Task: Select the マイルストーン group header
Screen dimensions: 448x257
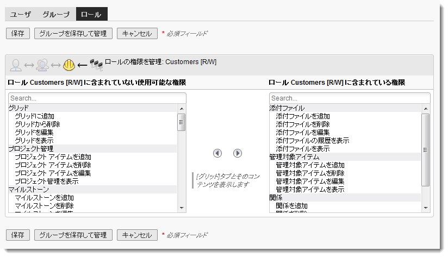Action: (92, 190)
